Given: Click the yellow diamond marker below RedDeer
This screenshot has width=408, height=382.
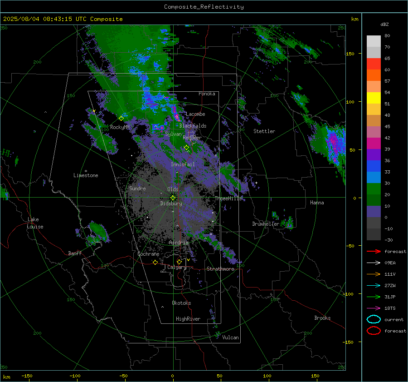Looking at the screenshot, I should click(x=186, y=148).
